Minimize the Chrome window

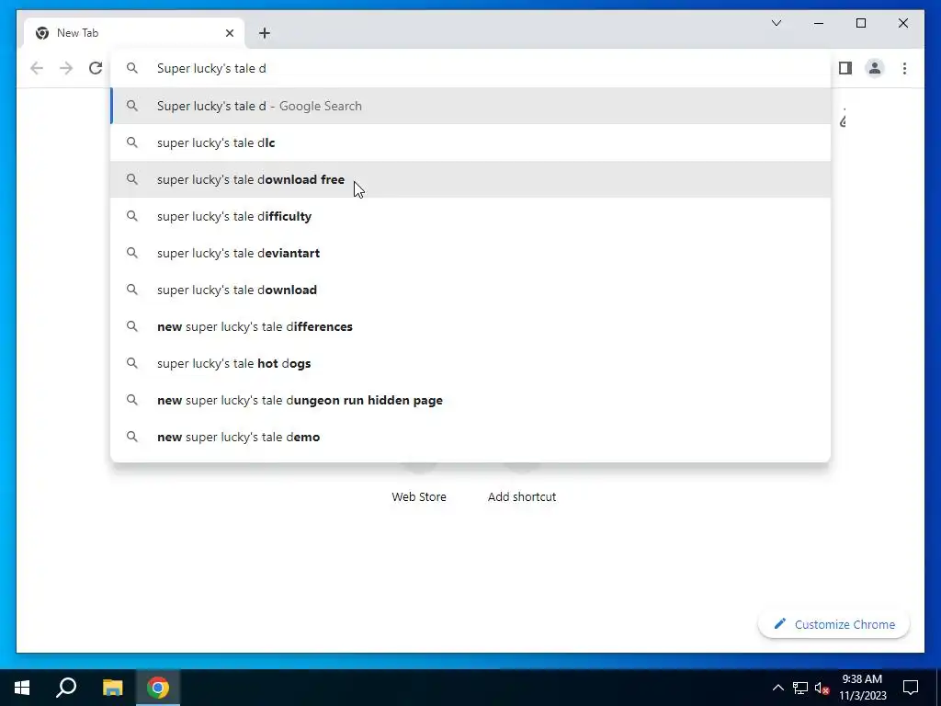pyautogui.click(x=819, y=23)
